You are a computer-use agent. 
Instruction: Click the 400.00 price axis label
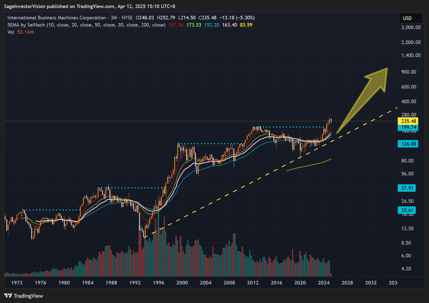409,102
